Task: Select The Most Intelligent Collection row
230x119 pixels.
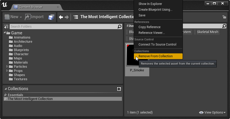Action: (63, 99)
